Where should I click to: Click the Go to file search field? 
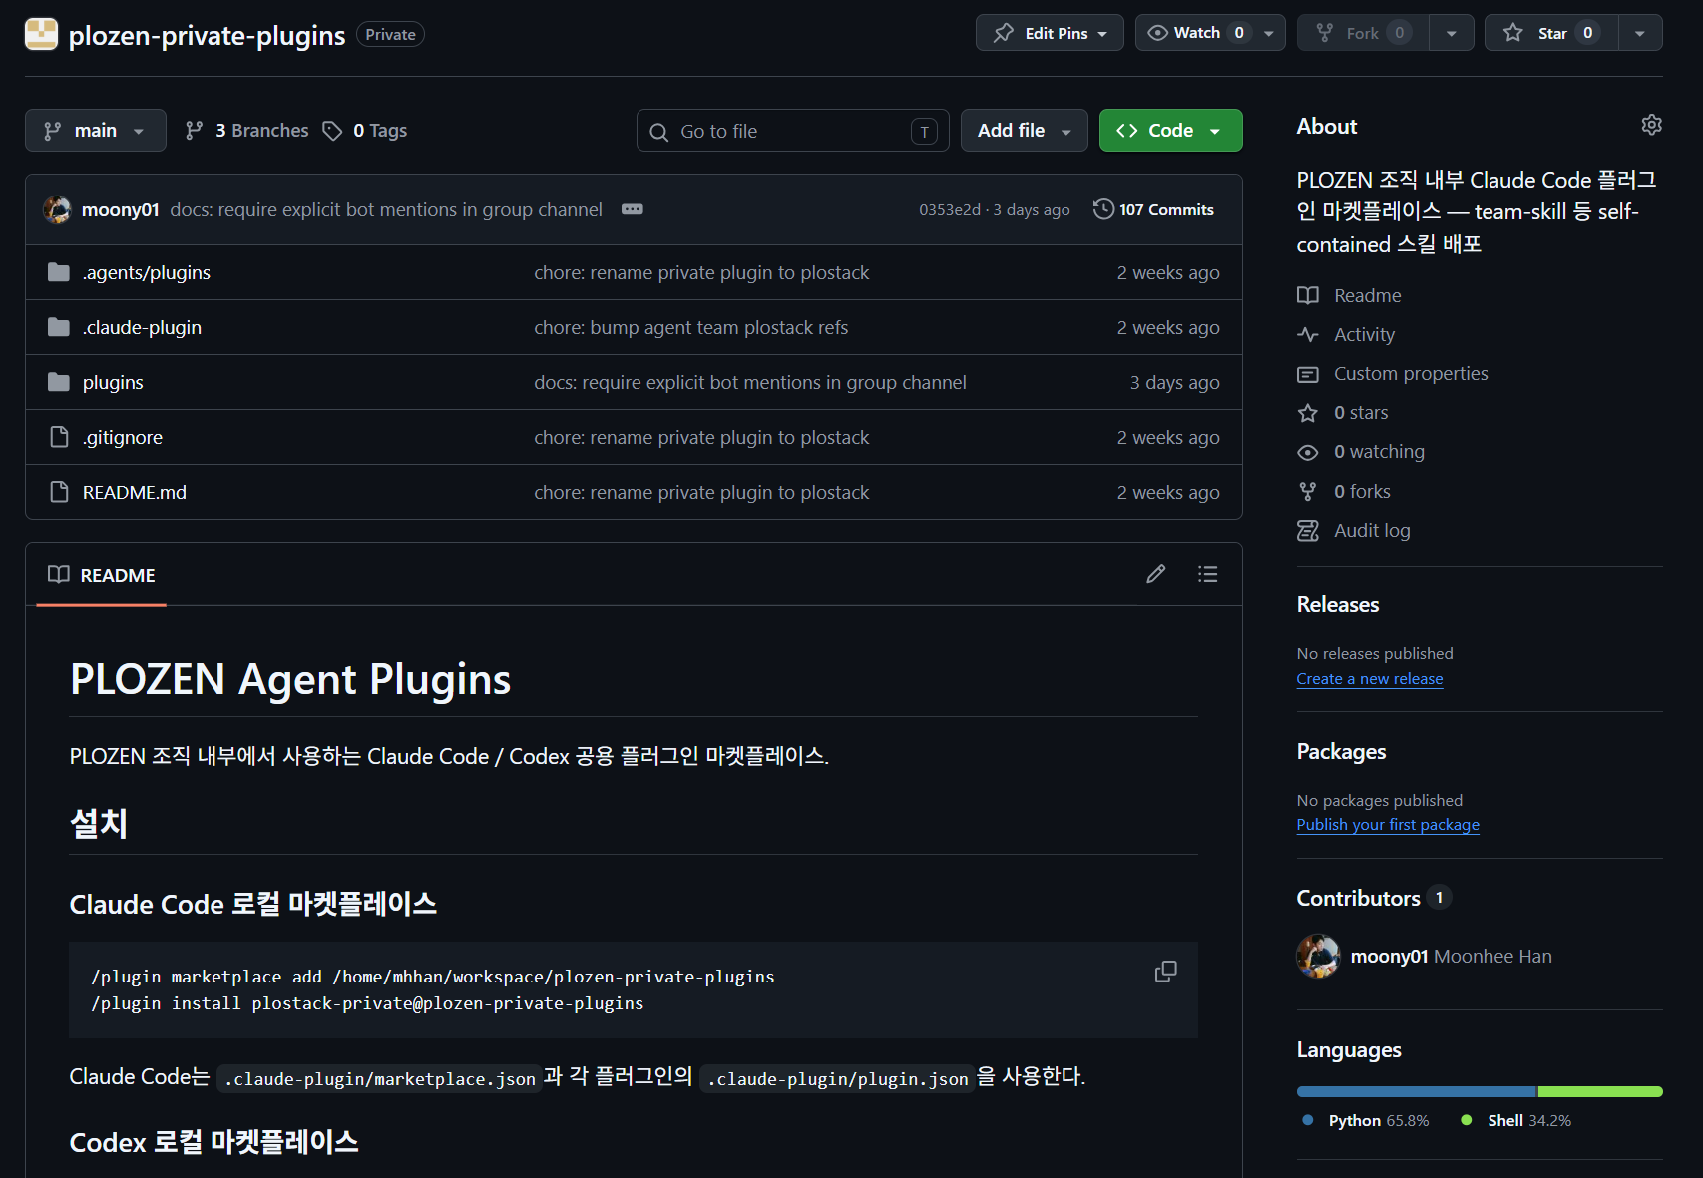pos(793,131)
